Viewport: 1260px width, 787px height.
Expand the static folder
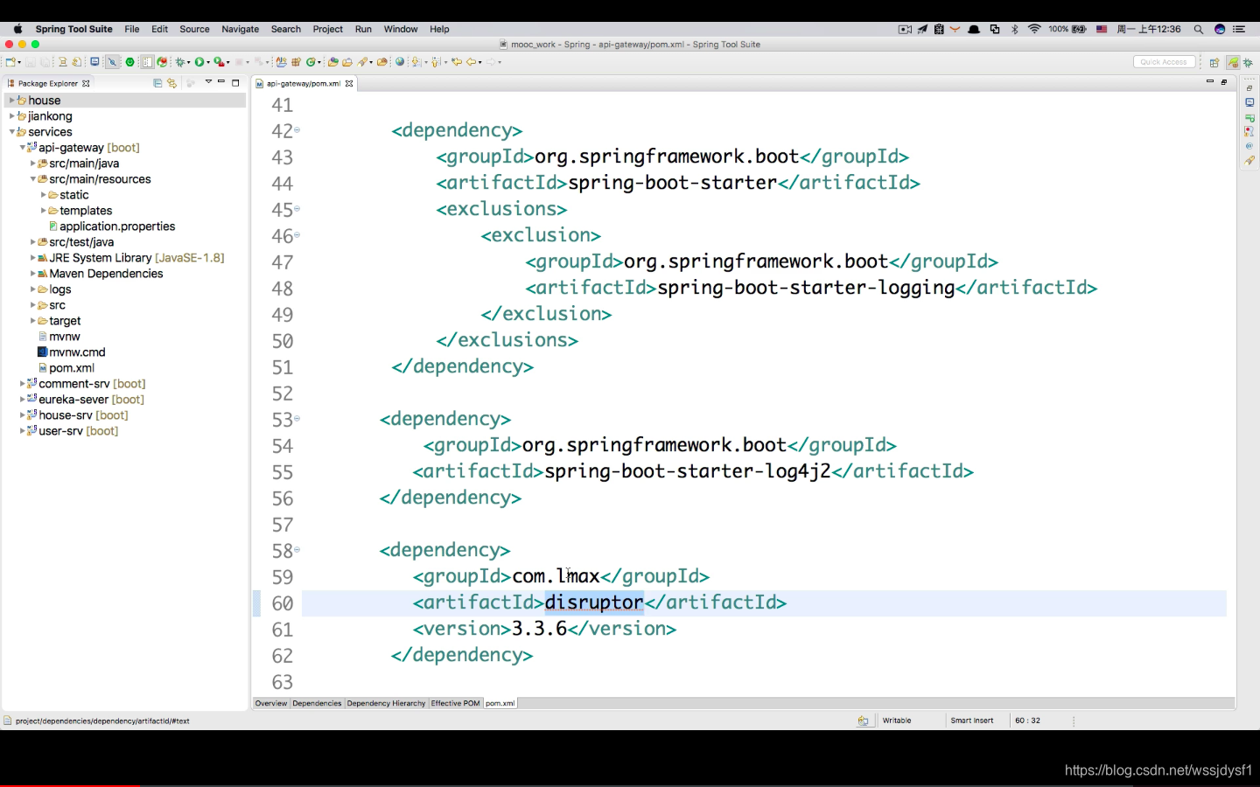tap(44, 195)
